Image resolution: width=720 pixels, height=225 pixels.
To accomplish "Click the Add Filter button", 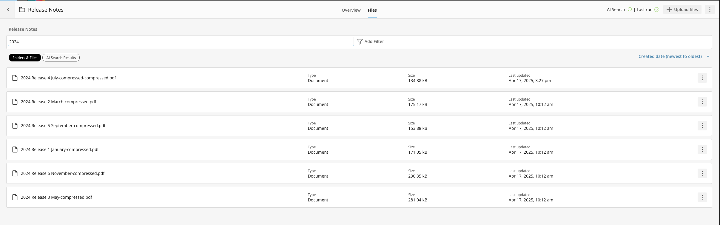I will pyautogui.click(x=371, y=41).
